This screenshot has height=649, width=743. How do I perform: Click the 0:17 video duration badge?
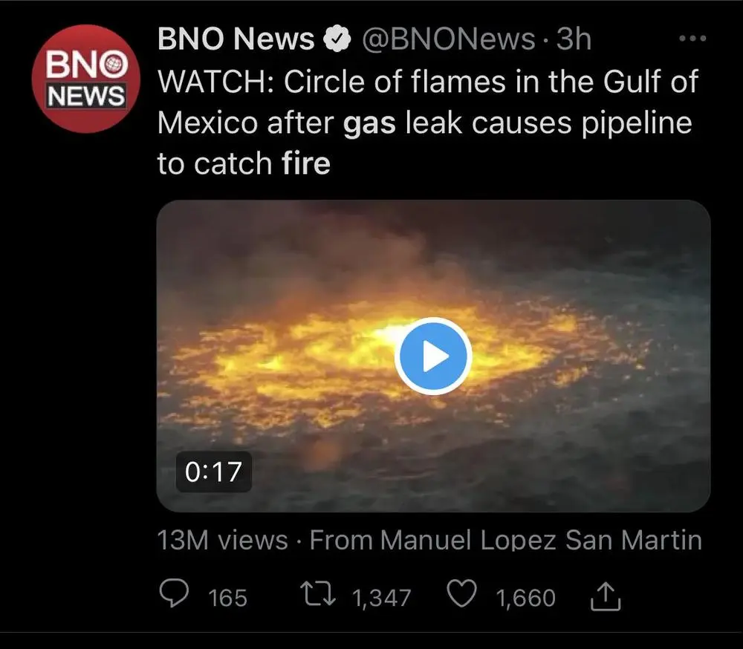(213, 470)
